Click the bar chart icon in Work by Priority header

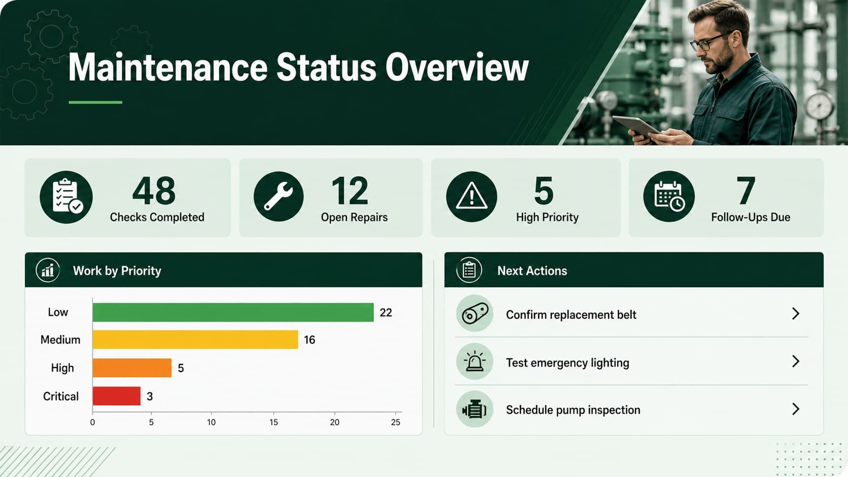(48, 270)
